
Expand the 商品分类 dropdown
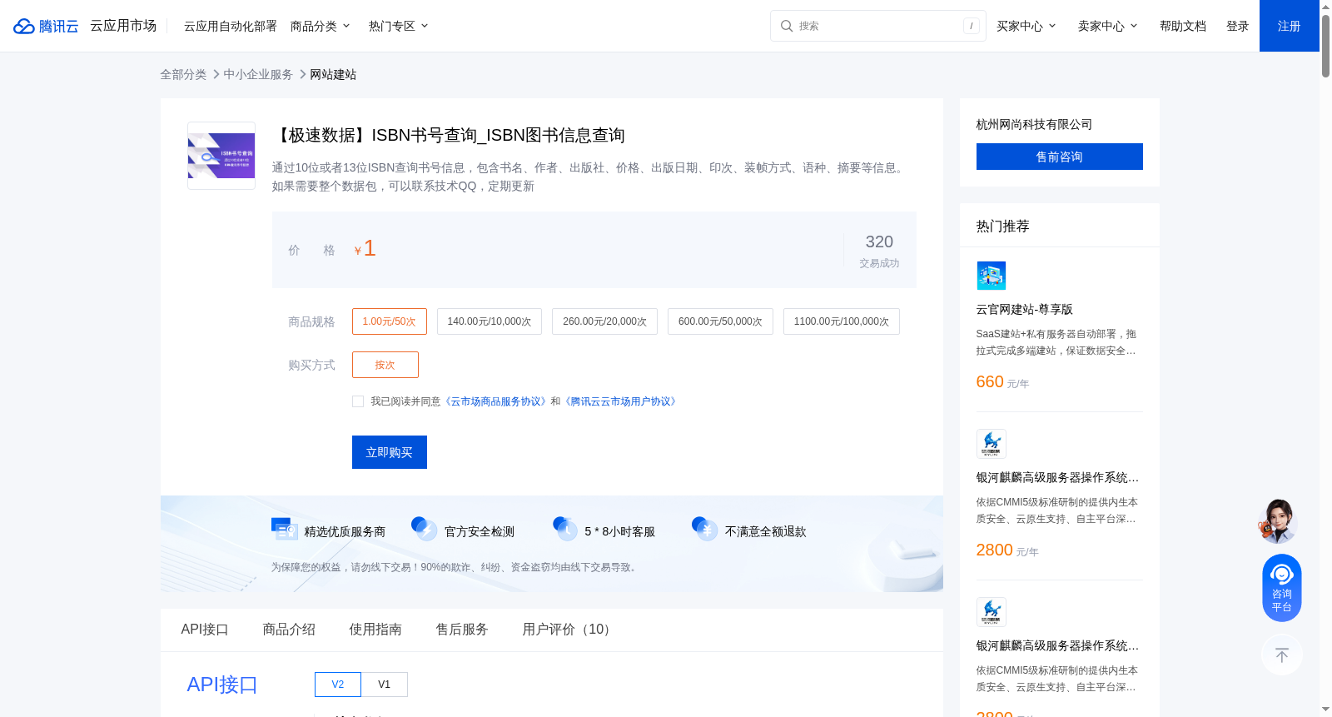pos(321,26)
